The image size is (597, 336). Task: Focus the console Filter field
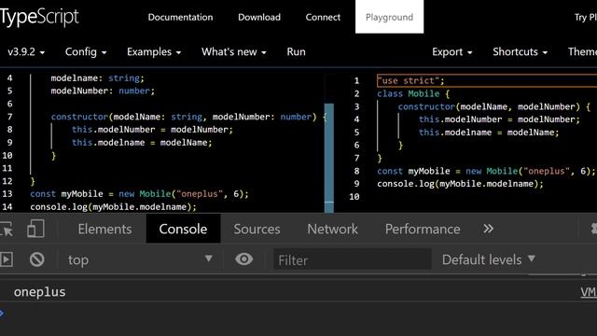(x=353, y=259)
